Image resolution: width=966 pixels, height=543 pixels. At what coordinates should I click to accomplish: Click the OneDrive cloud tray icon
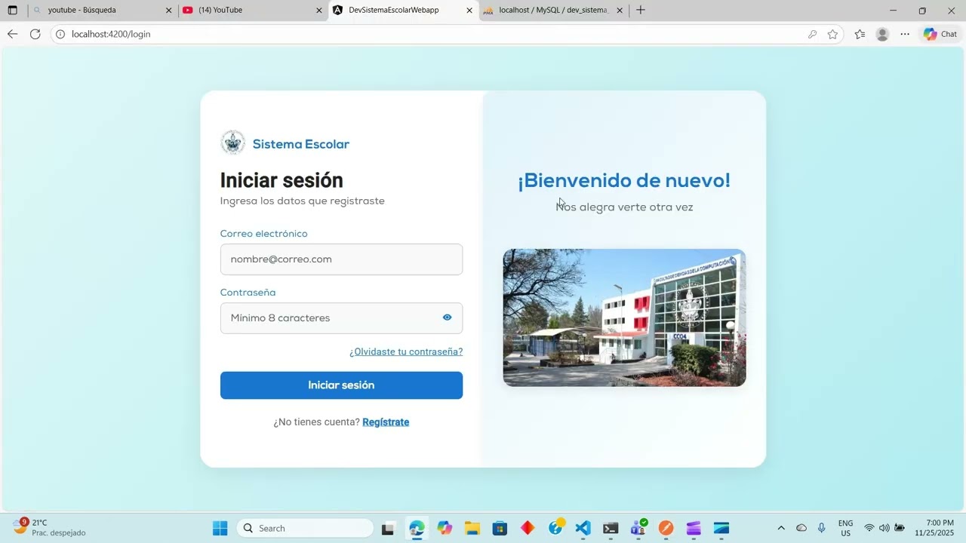801,528
